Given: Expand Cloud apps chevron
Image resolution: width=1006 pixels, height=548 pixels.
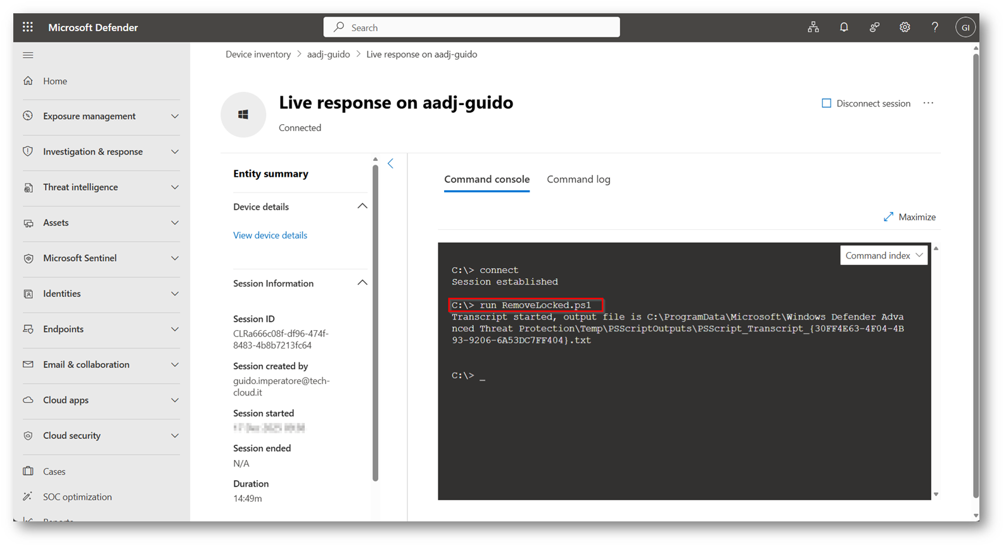Looking at the screenshot, I should pos(175,400).
